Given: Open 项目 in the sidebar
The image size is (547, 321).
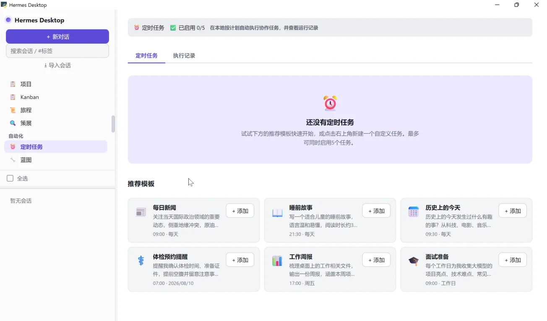Looking at the screenshot, I should coord(56,84).
